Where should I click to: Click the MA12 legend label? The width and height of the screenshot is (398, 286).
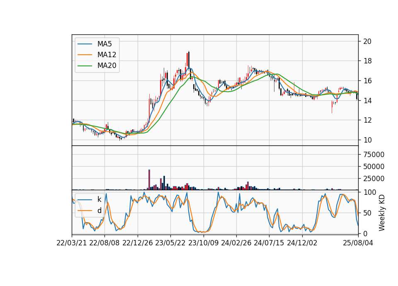pyautogui.click(x=107, y=55)
